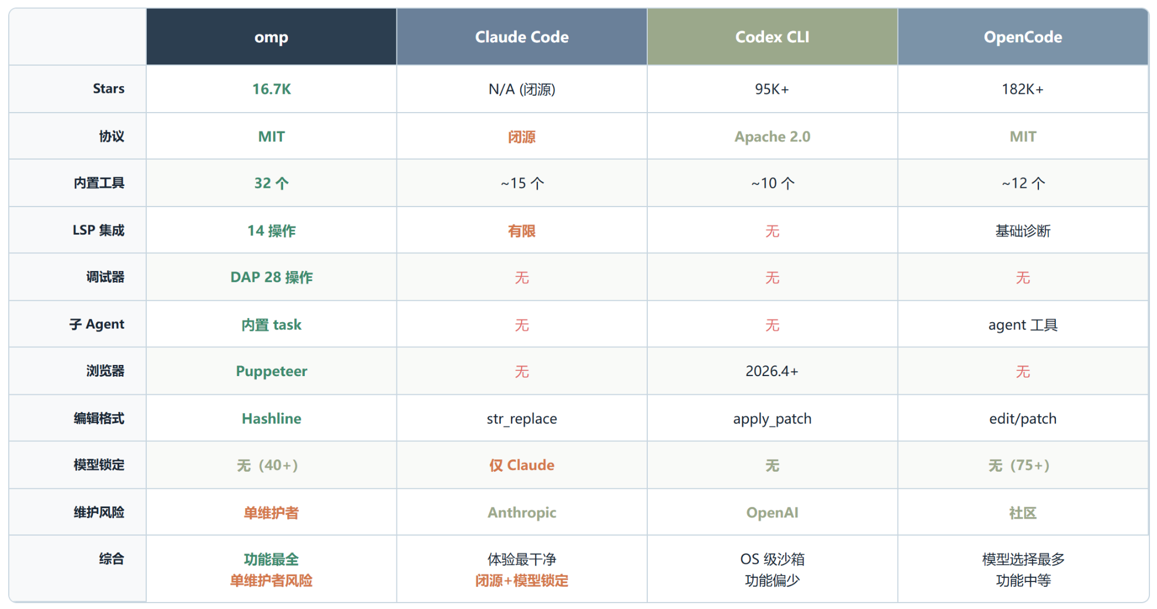Click the ~10 个 tools cell

click(772, 183)
